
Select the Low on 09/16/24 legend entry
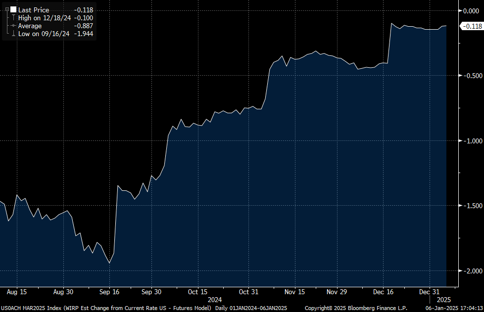(44, 34)
